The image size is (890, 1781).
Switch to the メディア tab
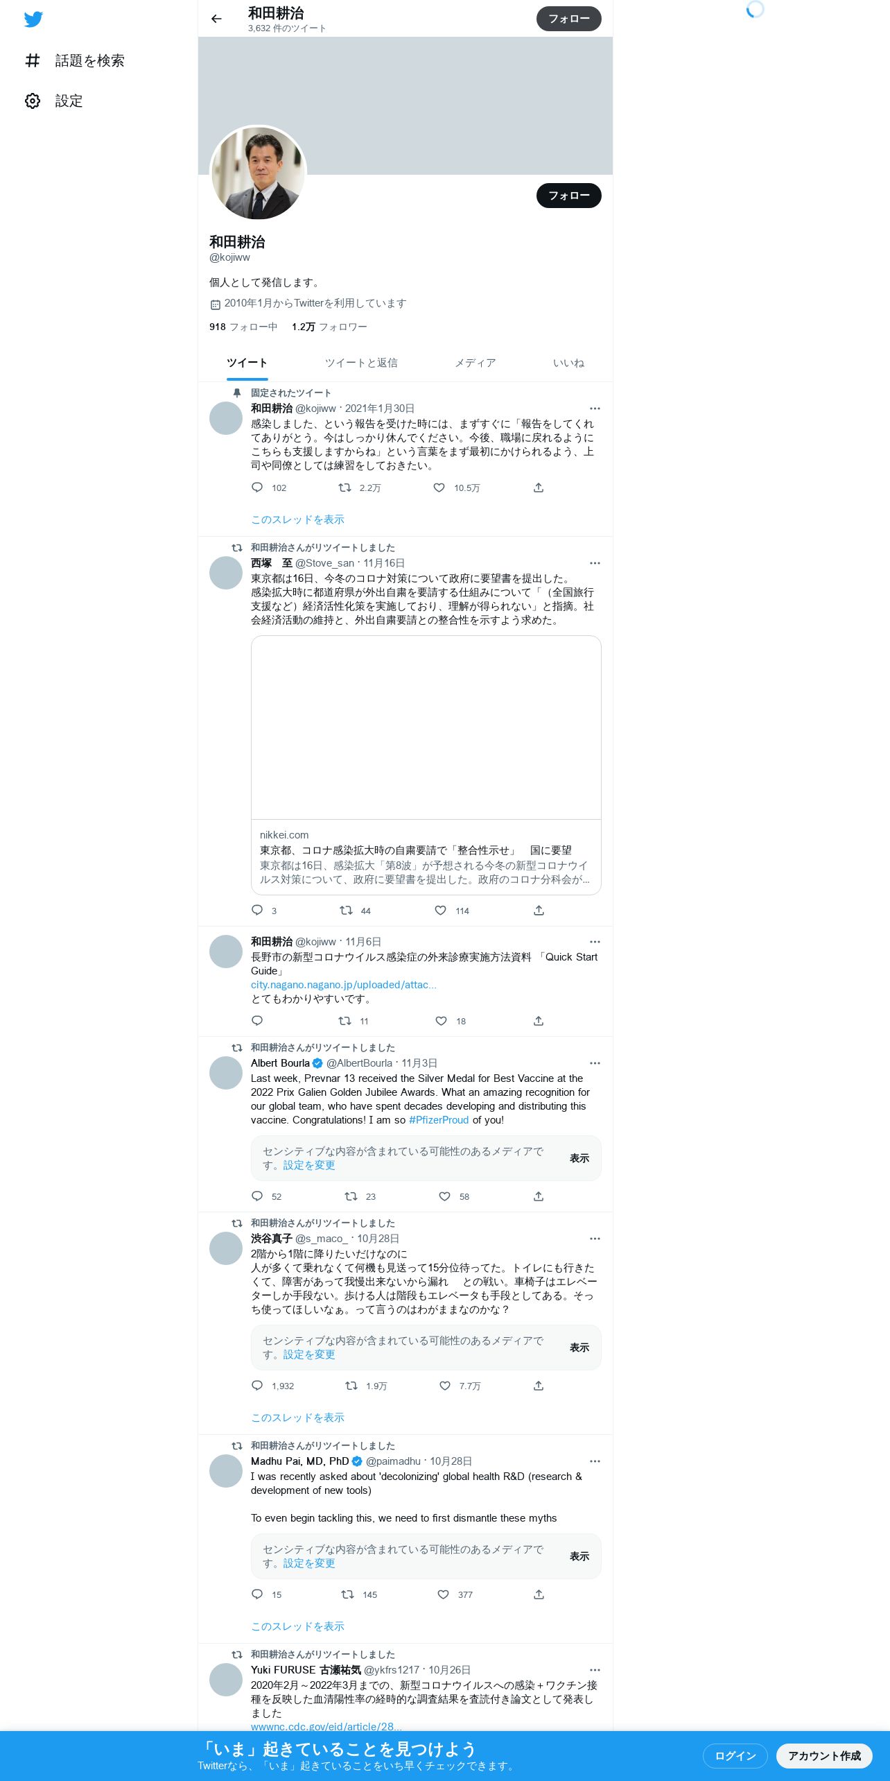point(475,363)
